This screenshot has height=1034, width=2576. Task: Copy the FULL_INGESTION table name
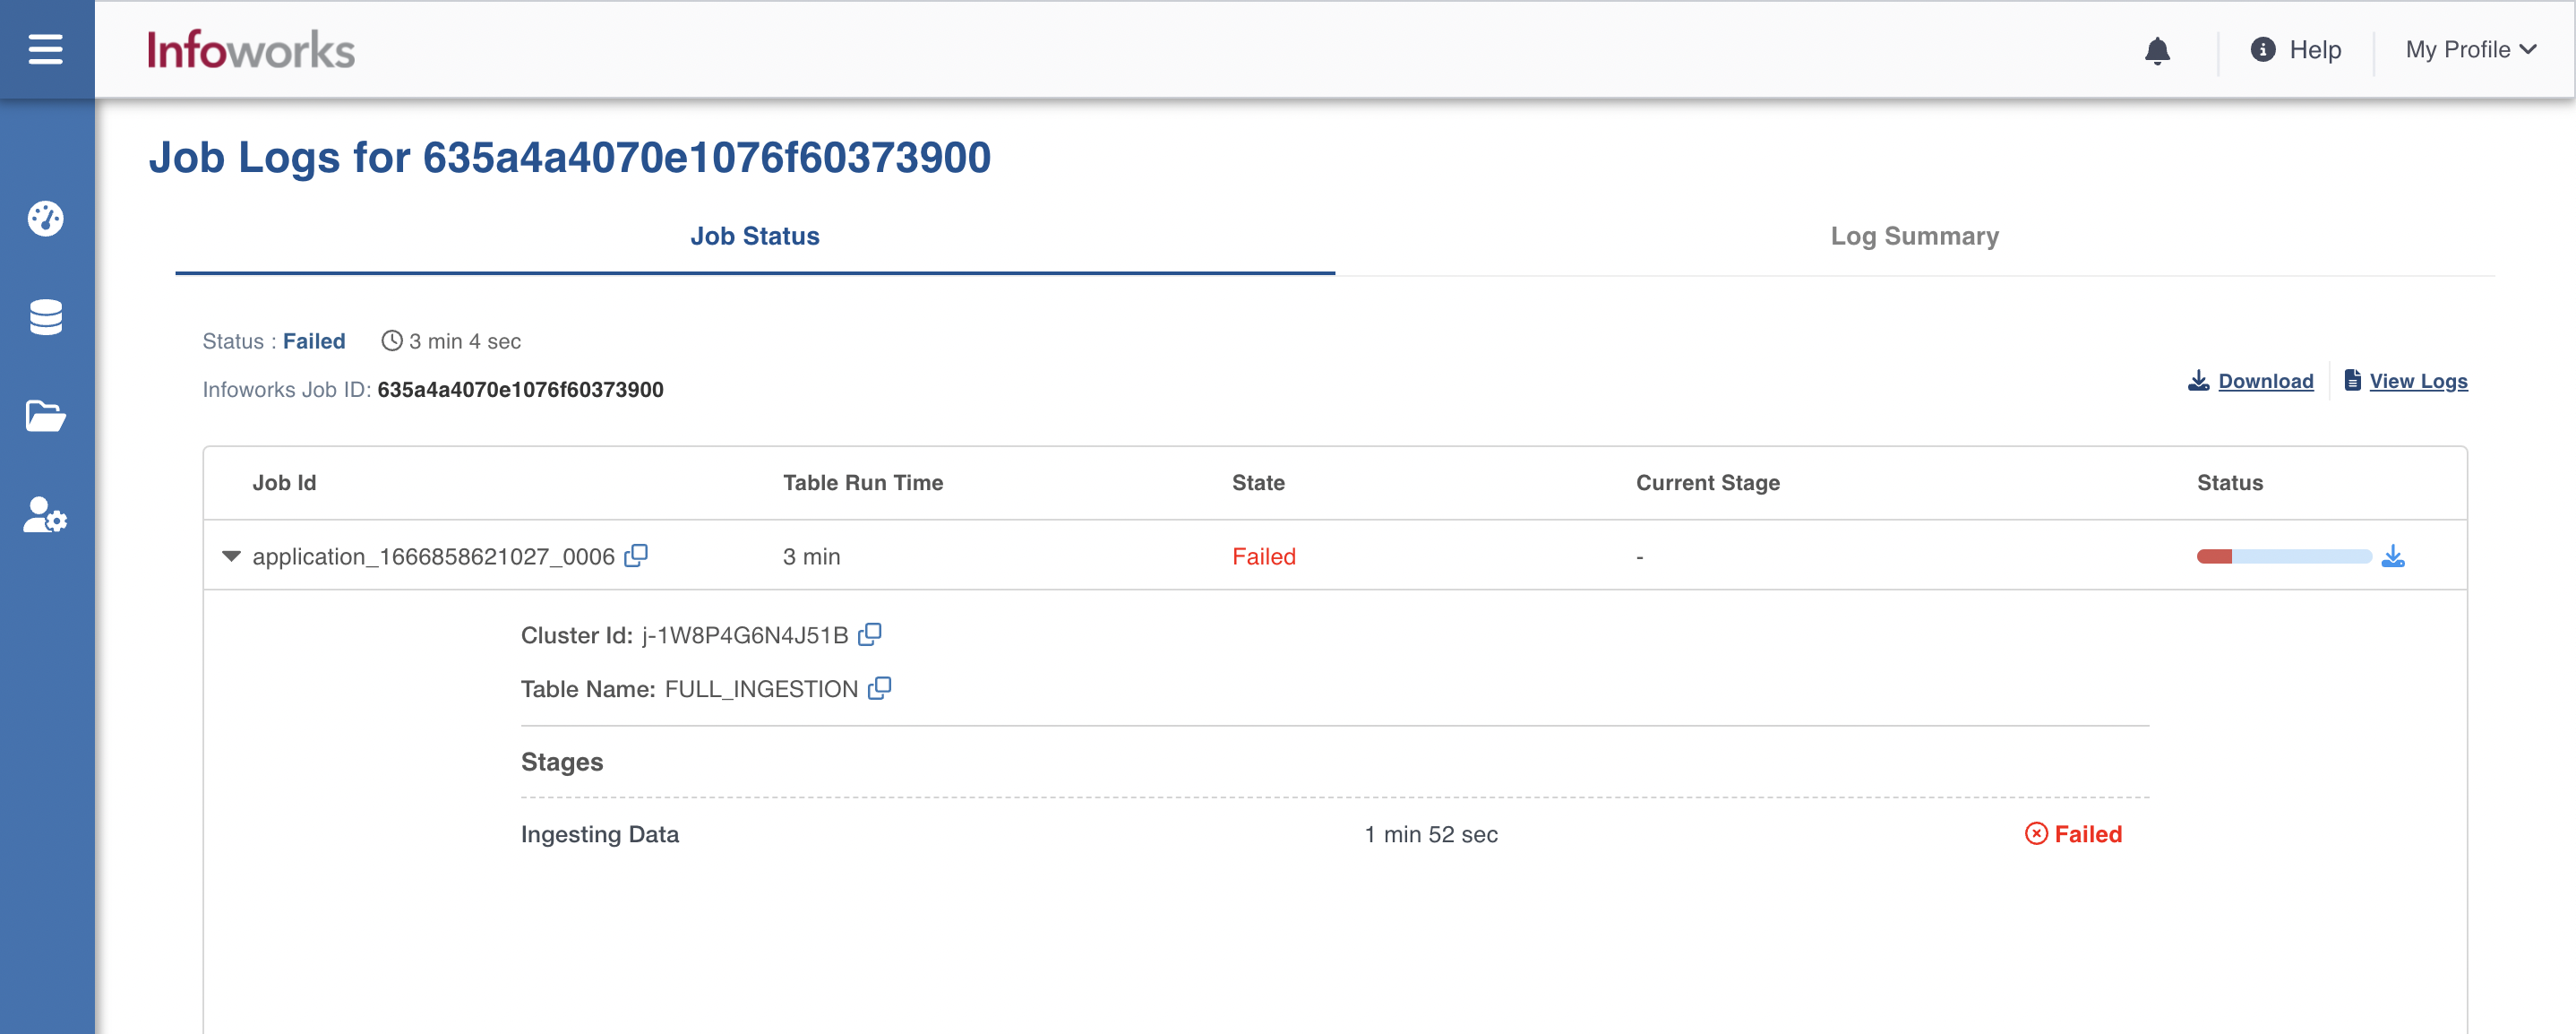click(880, 688)
